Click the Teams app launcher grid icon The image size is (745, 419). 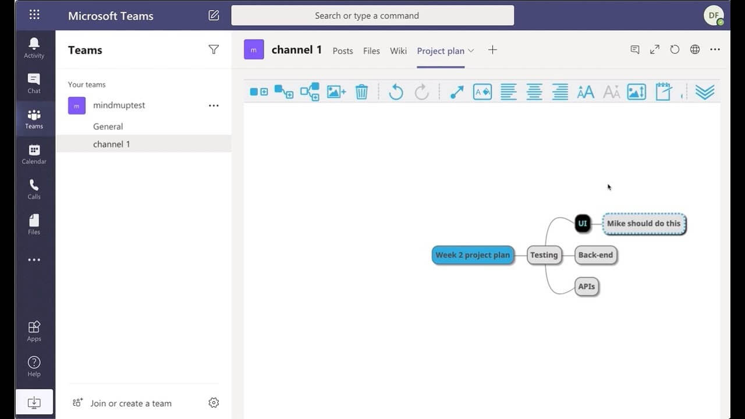pos(34,15)
